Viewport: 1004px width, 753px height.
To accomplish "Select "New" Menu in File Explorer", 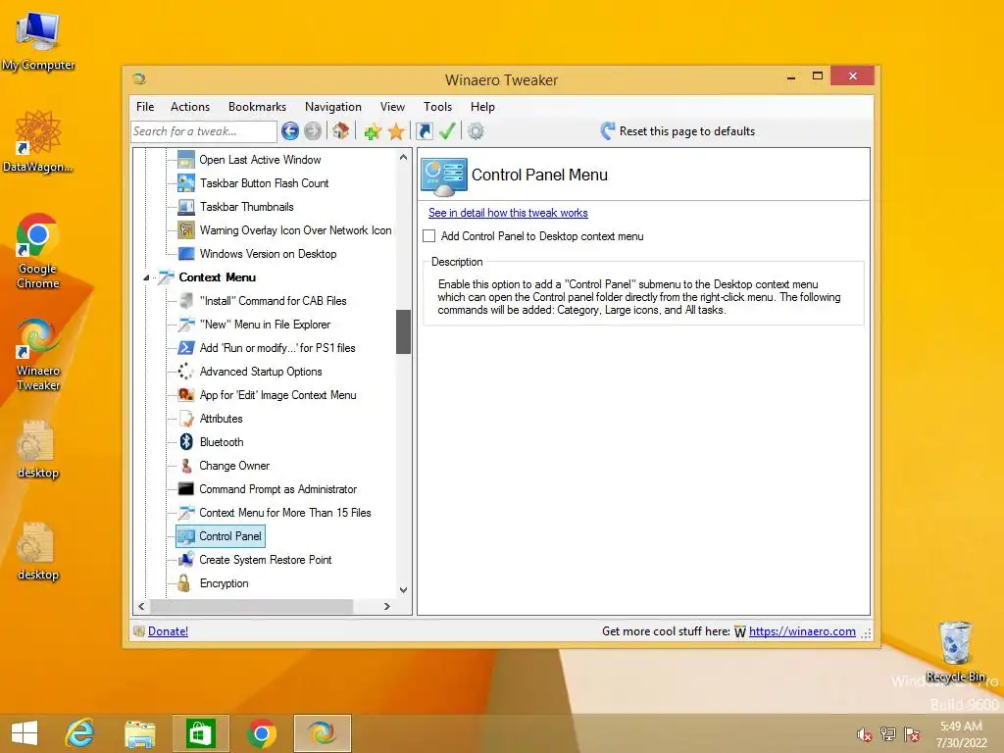I will click(x=265, y=325).
